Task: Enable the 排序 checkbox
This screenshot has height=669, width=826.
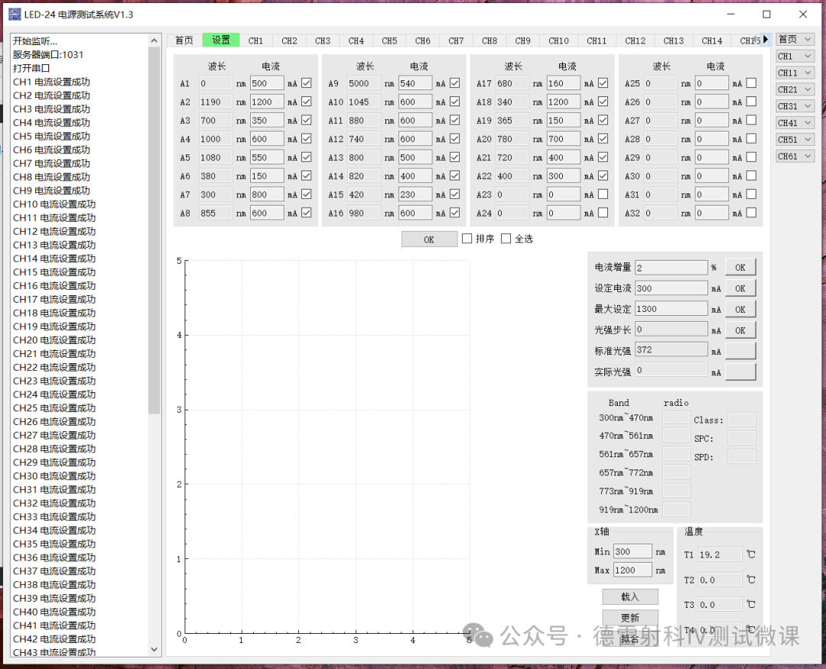Action: 467,239
